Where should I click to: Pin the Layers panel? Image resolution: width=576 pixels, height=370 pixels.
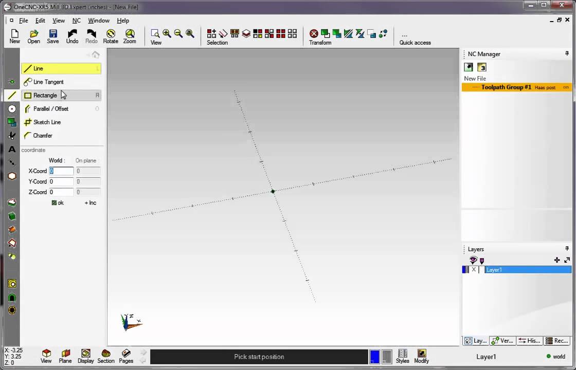[x=567, y=249]
